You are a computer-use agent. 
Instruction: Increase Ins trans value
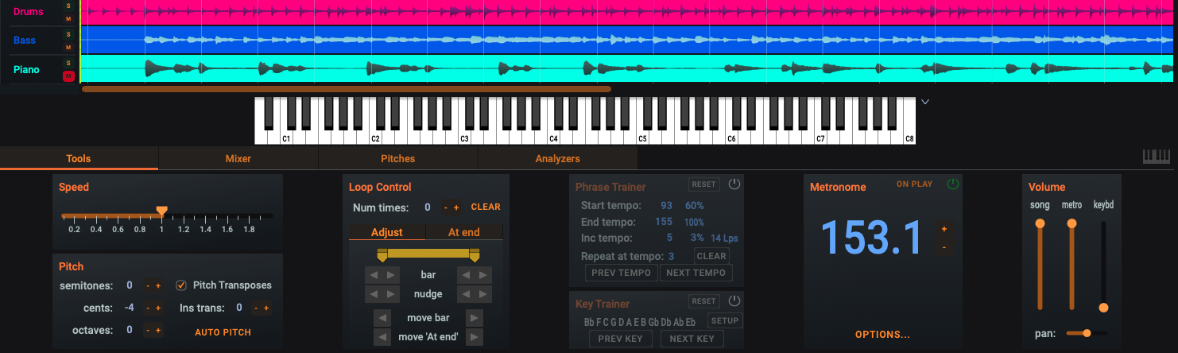point(267,308)
